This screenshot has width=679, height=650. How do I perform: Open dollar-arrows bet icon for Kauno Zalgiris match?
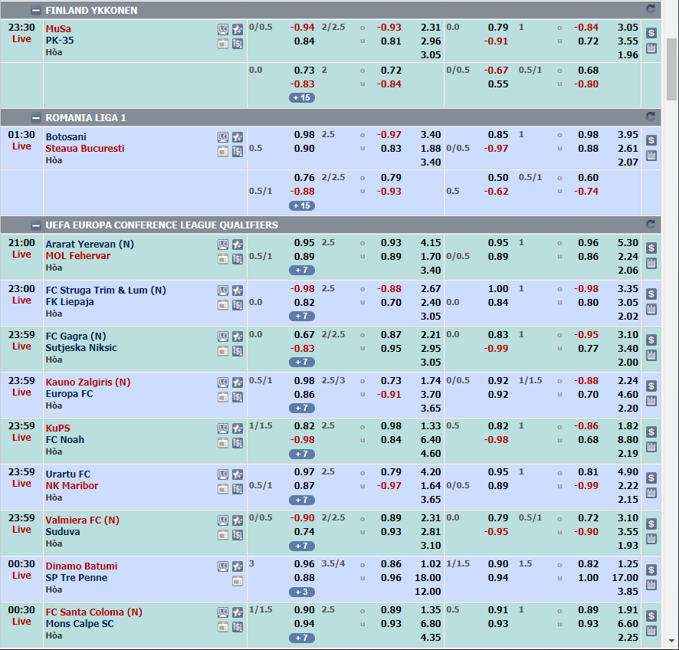(238, 397)
